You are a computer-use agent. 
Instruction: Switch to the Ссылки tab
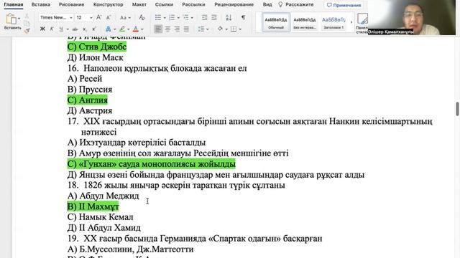point(165,5)
